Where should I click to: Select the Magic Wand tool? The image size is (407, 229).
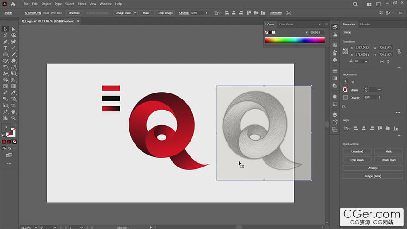6,36
